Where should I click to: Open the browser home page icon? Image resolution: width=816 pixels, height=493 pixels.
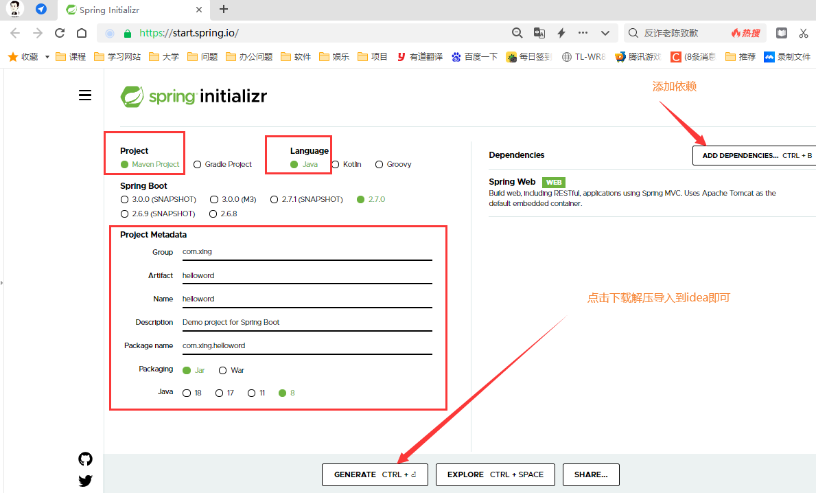pos(82,34)
